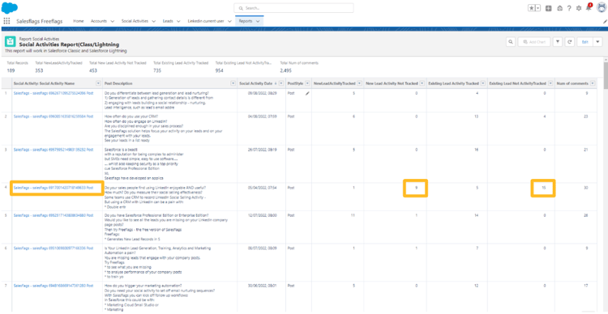Expand the Leads tab chevron
Viewport: 608px width, 314px height.
[178, 21]
